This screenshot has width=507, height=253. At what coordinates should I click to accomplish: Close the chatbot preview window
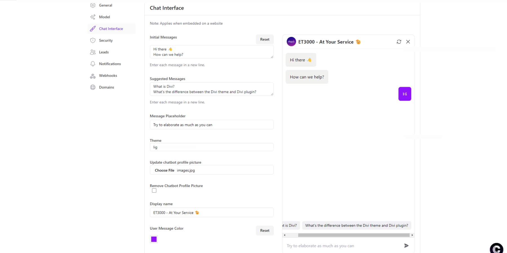408,42
